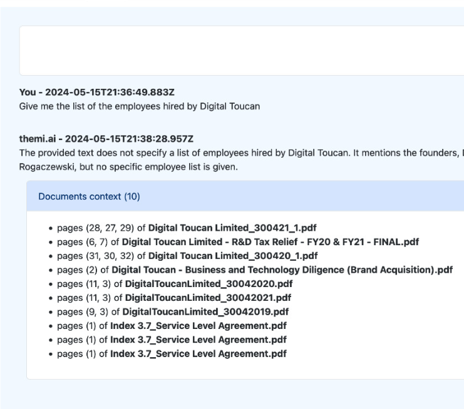
Task: Click the 'You' message timestamp header
Action: pyautogui.click(x=97, y=93)
